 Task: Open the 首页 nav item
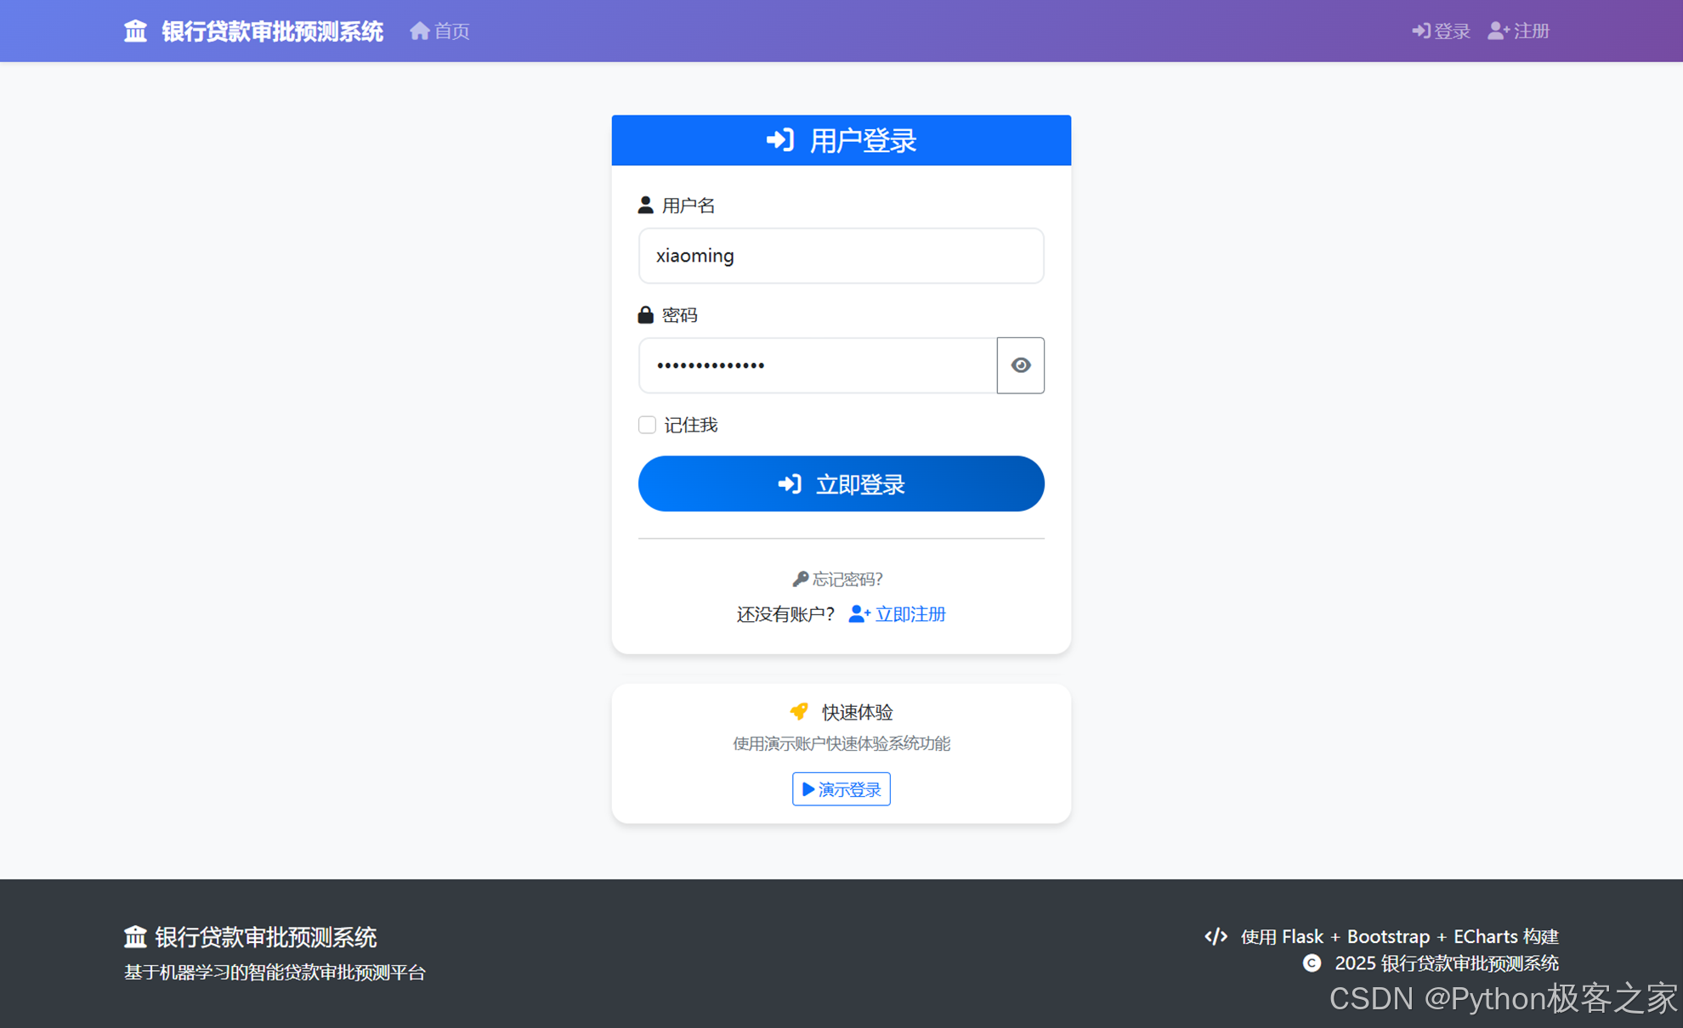tap(451, 31)
